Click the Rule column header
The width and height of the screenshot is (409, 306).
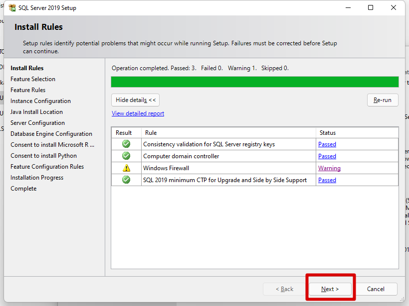tap(228, 133)
